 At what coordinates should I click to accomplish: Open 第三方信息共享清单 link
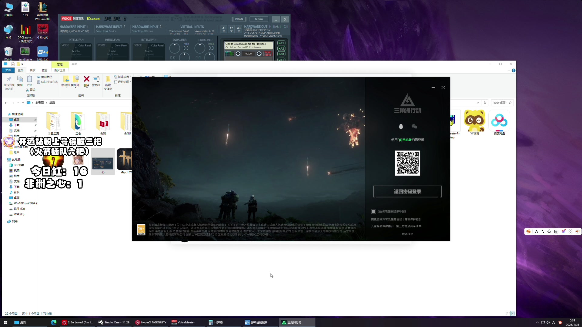click(409, 226)
